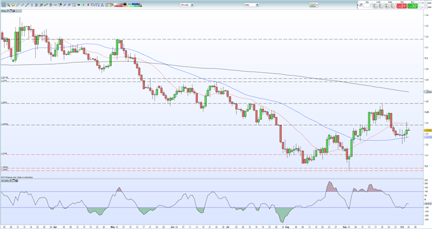Click the green up arrow marker tool
Screen dimensions: 432x229
[x=83, y=5]
